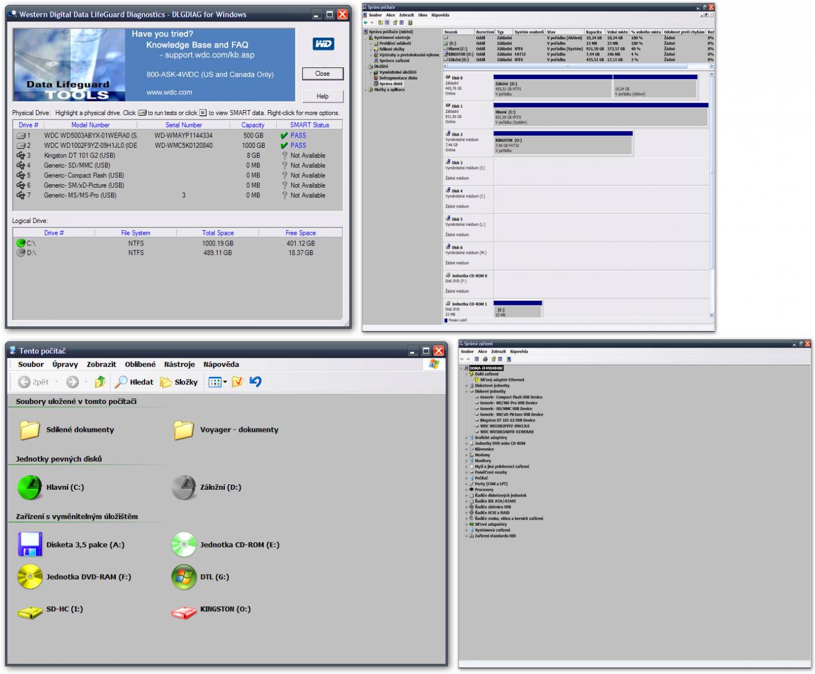Select Správa disků in Správa počítače tree
The height and width of the screenshot is (674, 815).
click(x=390, y=84)
